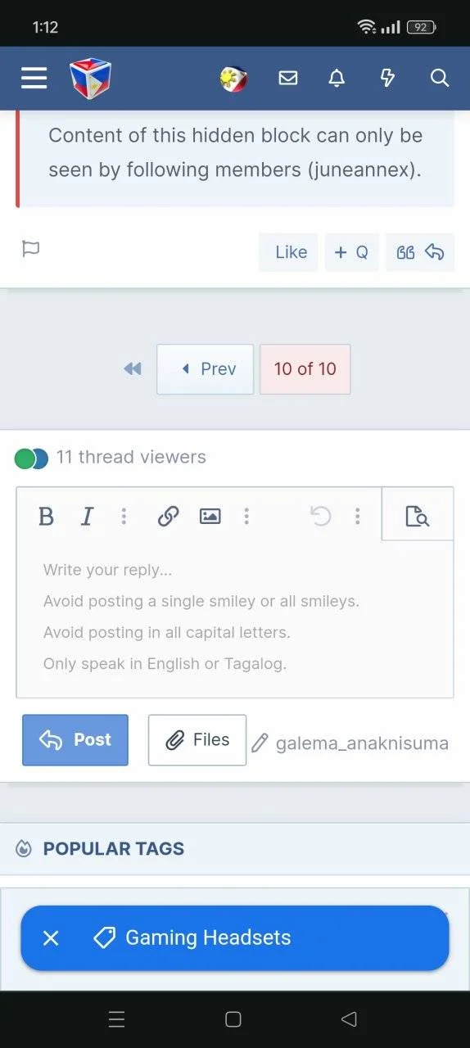Tap the forum logo icon
The height and width of the screenshot is (1048, 470).
(90, 79)
